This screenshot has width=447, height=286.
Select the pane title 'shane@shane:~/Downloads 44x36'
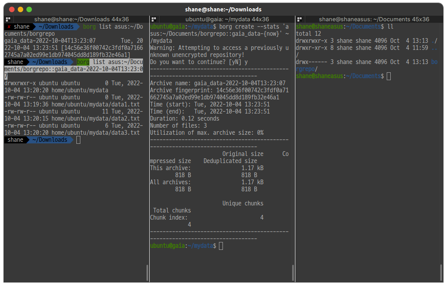click(x=82, y=19)
